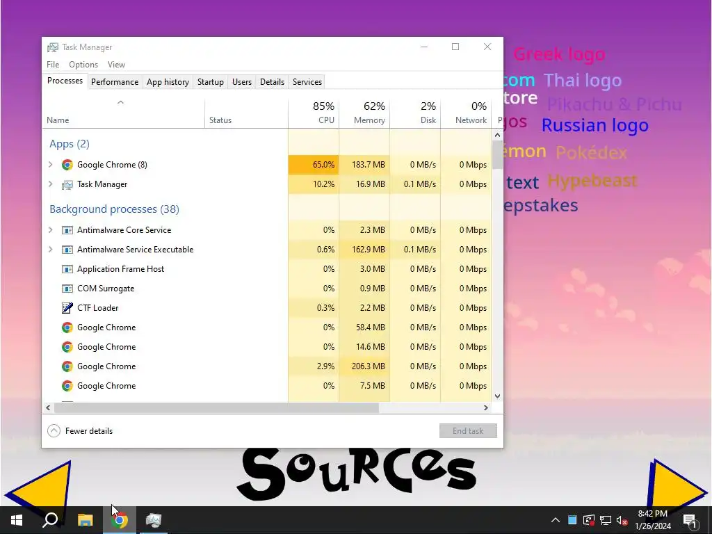Click the Hypebeast link

pyautogui.click(x=592, y=181)
